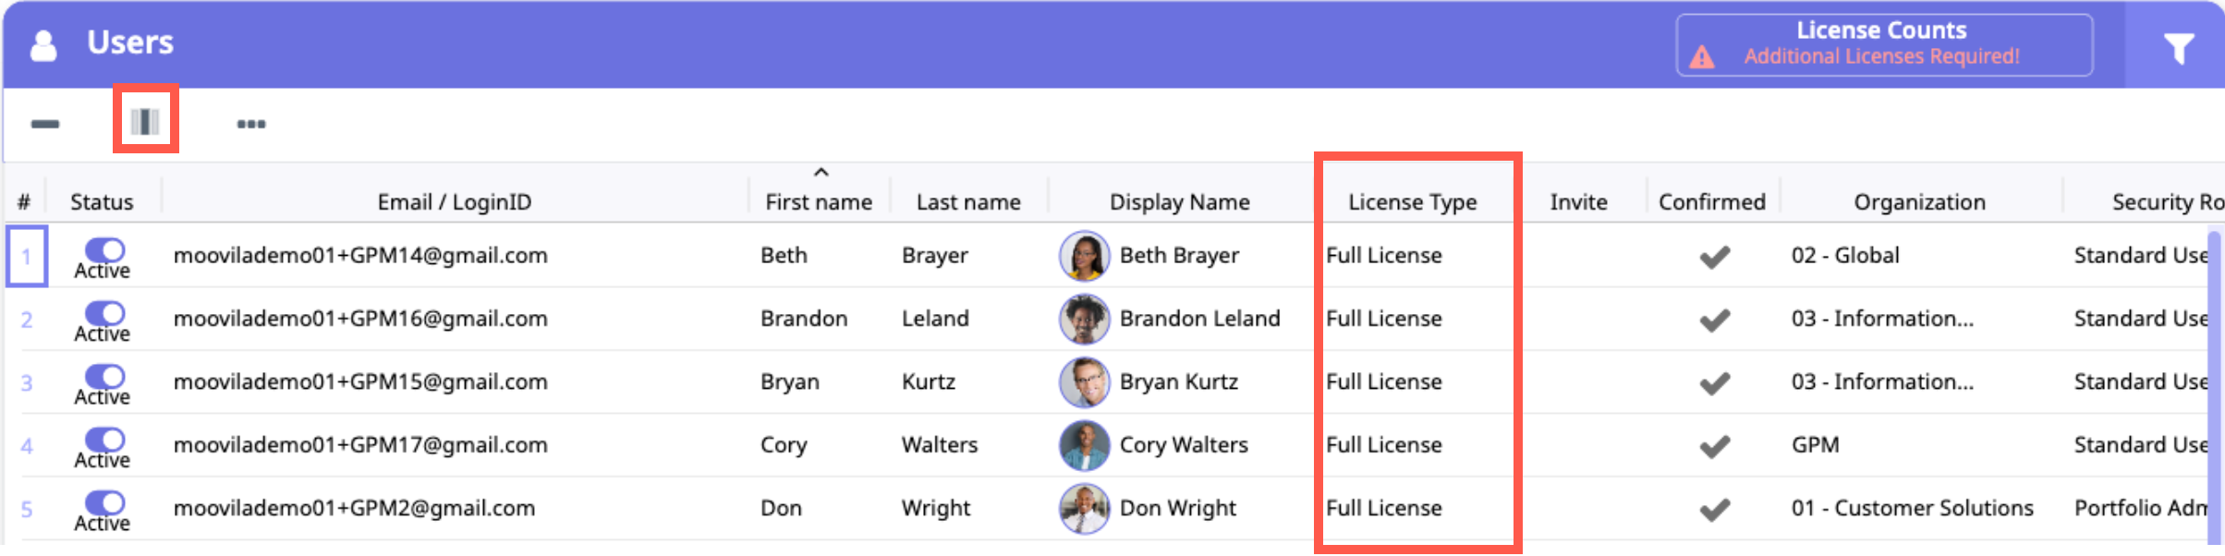Click the Email / LoginID column header
The image size is (2225, 556).
pos(454,202)
